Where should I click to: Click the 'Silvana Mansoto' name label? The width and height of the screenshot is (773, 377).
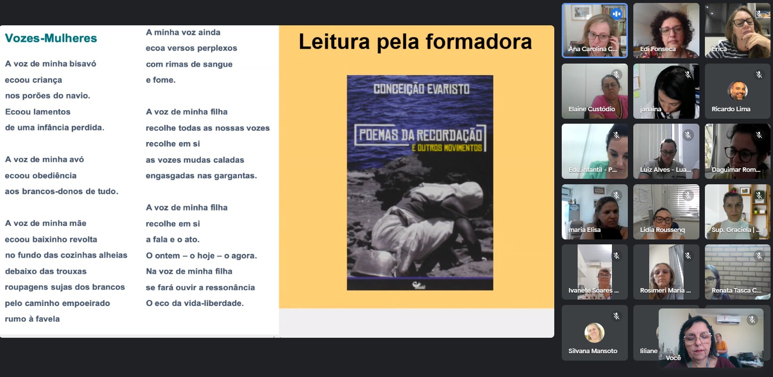593,351
